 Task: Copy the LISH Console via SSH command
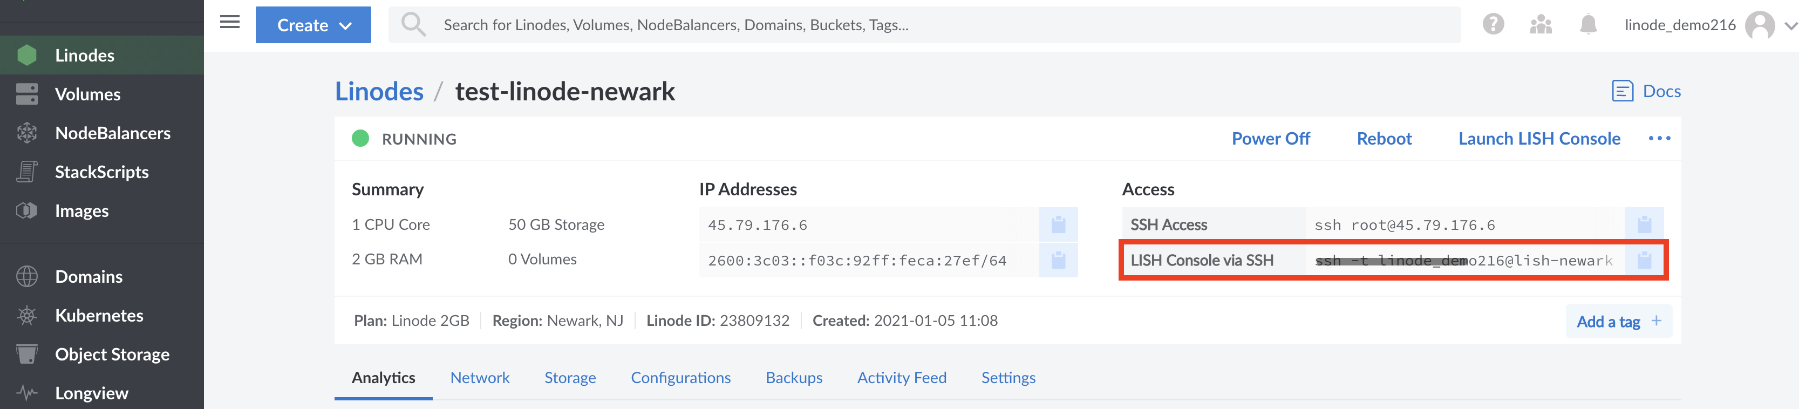click(x=1644, y=260)
